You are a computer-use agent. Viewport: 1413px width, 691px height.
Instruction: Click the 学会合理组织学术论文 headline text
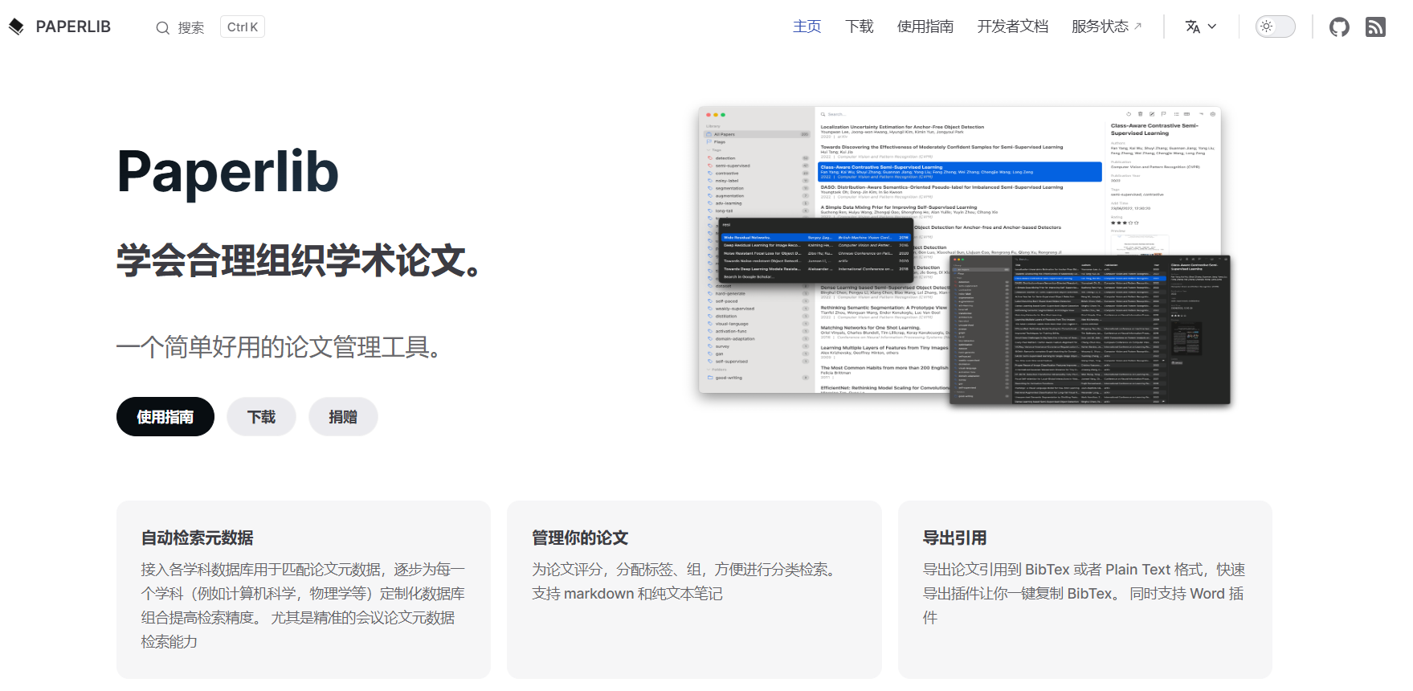(x=299, y=260)
